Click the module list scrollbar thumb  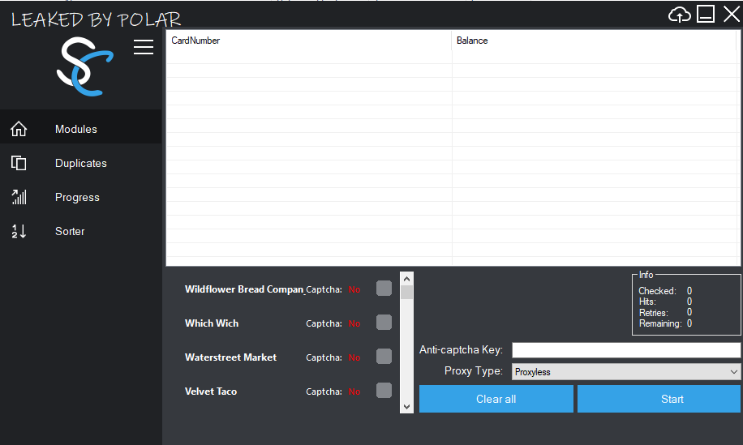tap(406, 292)
